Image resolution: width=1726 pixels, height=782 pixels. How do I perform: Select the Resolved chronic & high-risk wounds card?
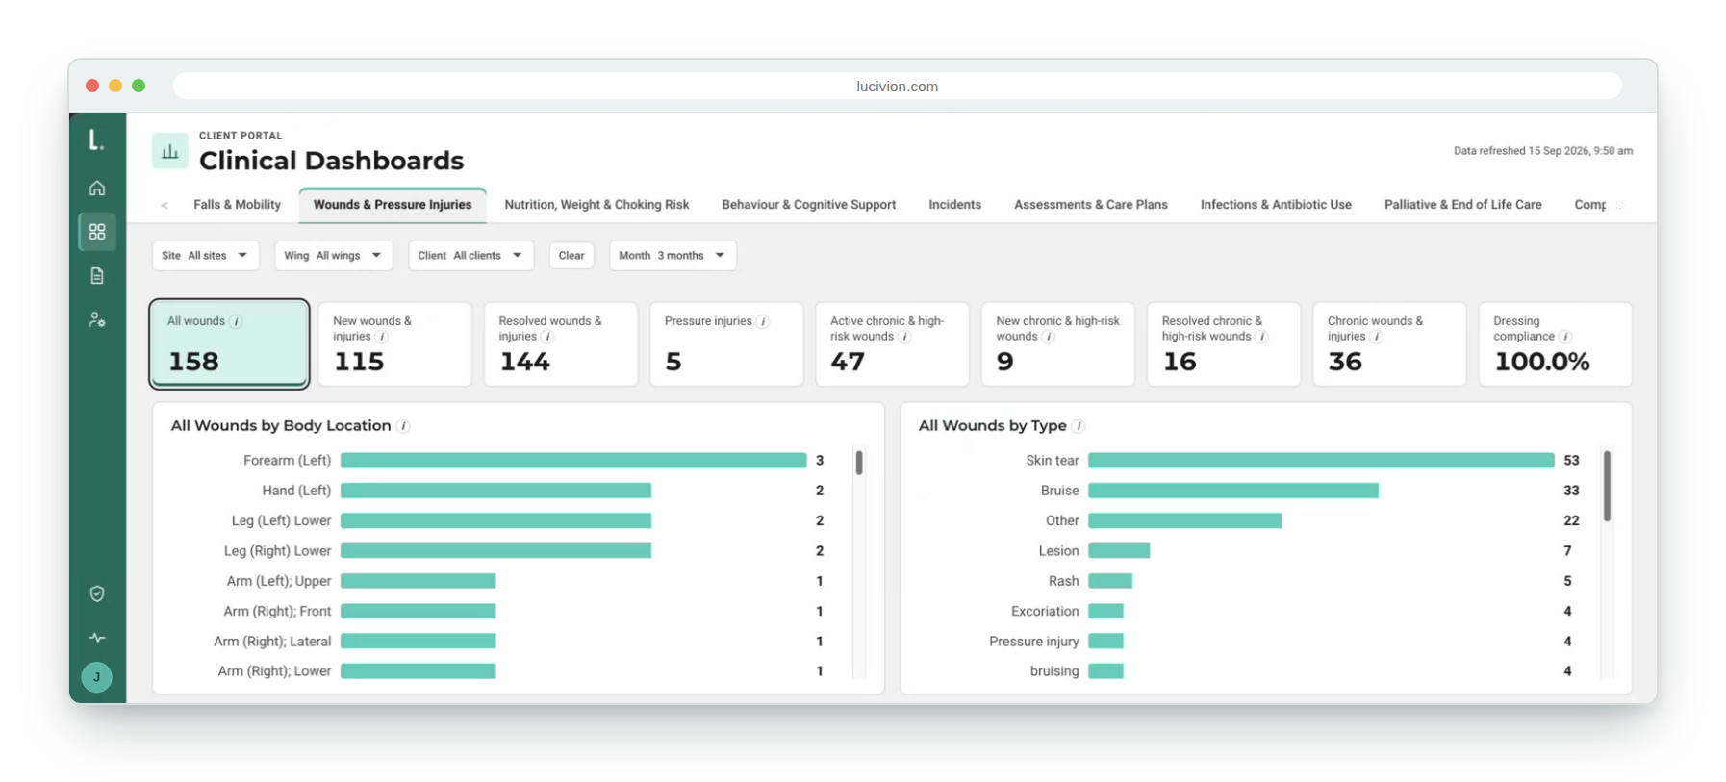1224,344
